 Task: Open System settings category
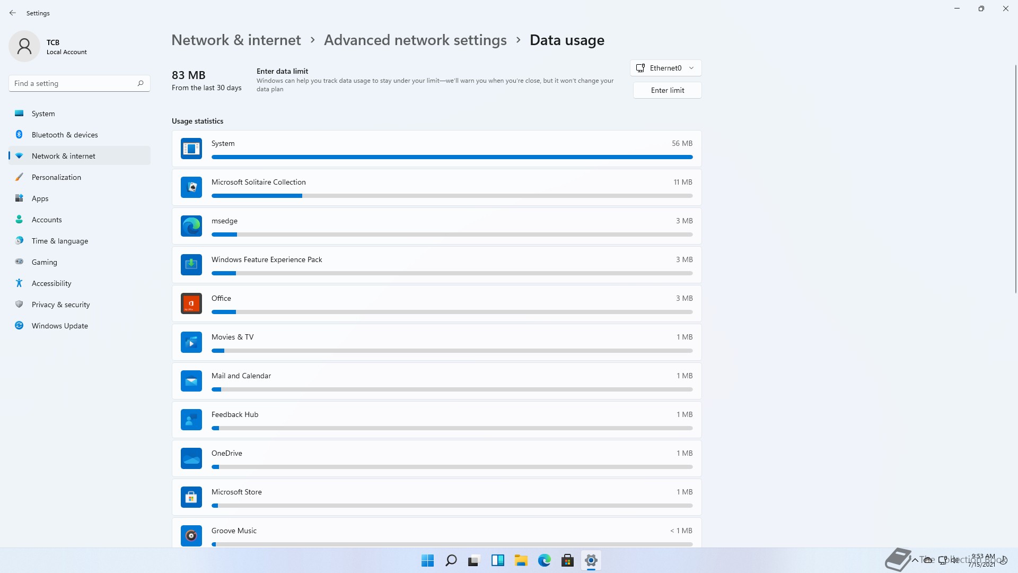click(x=80, y=114)
